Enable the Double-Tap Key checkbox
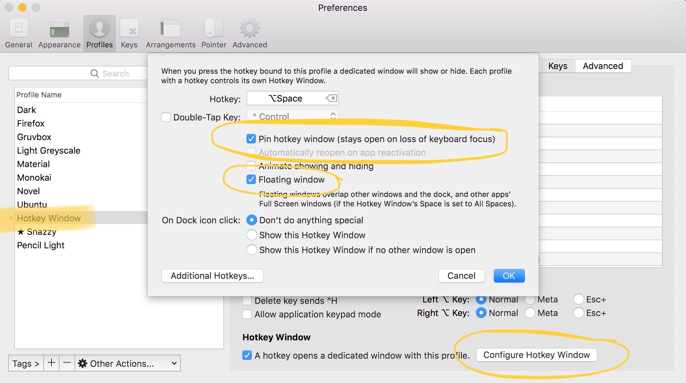Image resolution: width=686 pixels, height=383 pixels. point(166,117)
